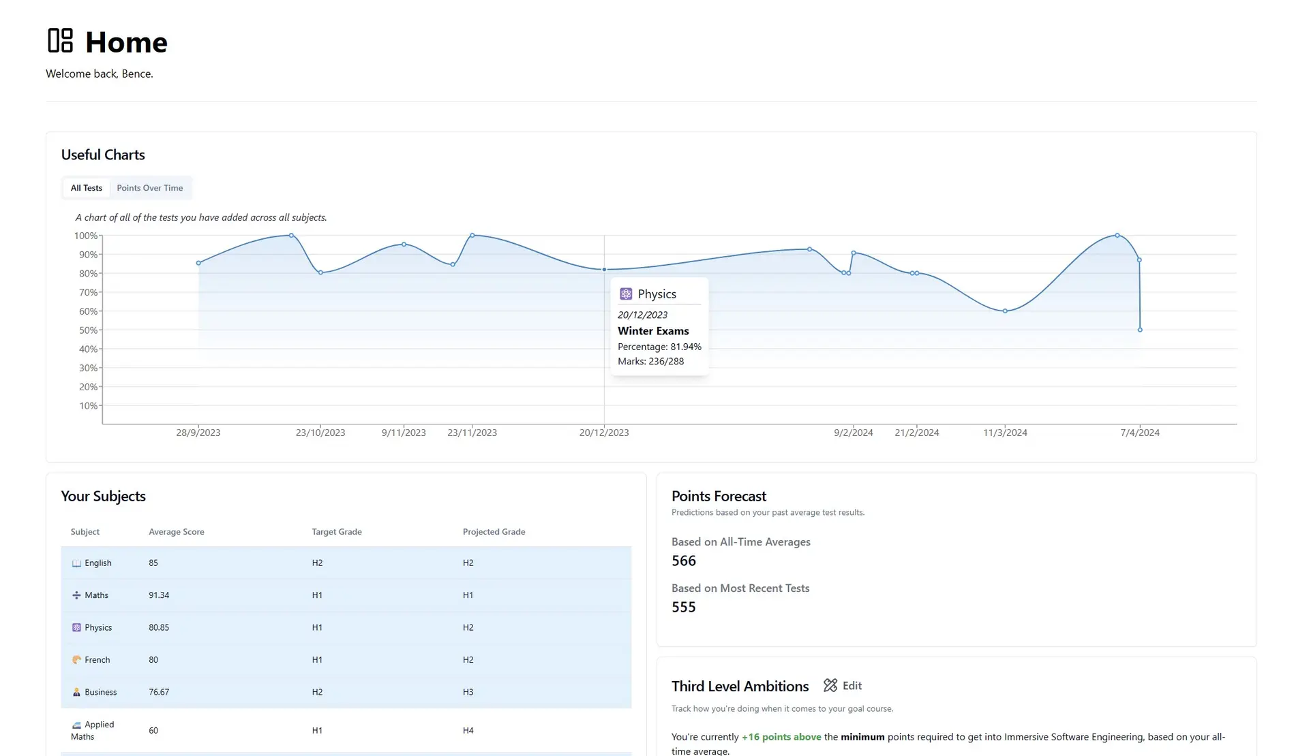
Task: Edit Third Level Ambitions
Action: [x=851, y=686]
